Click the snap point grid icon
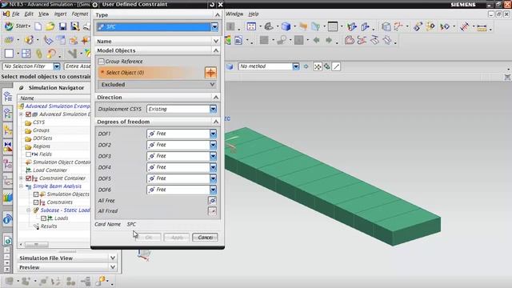This screenshot has height=288, width=512. coord(318,66)
